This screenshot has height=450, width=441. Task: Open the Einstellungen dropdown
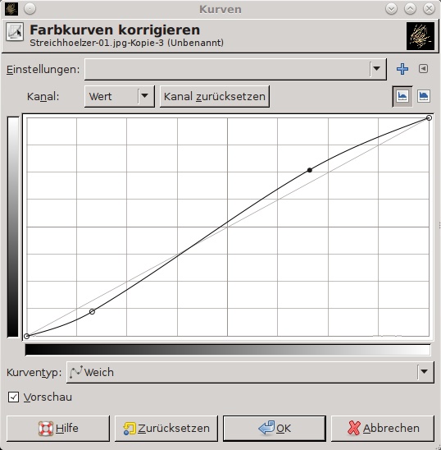(235, 69)
